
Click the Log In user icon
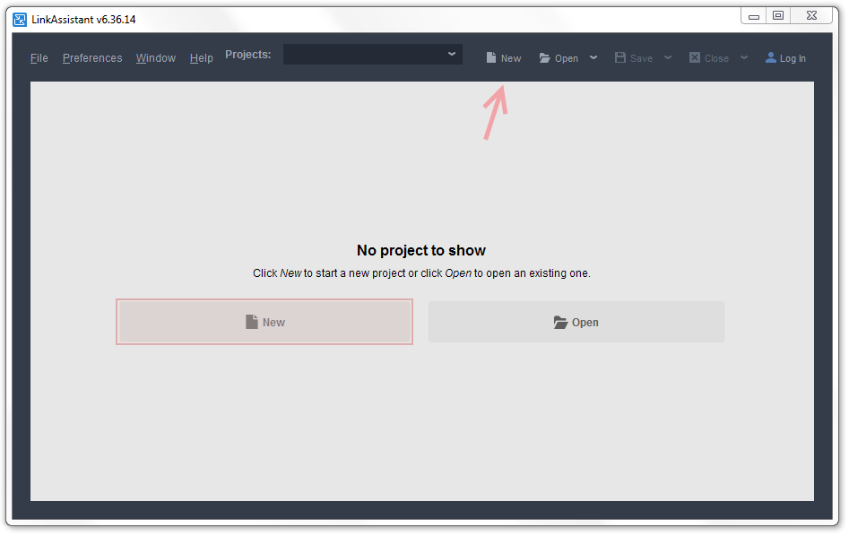tap(771, 58)
